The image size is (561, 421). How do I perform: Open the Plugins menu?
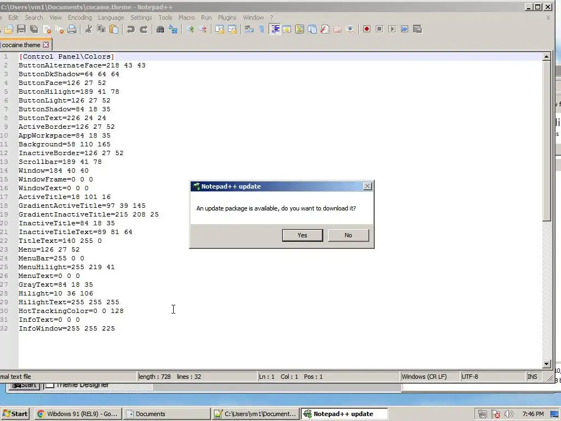point(227,18)
